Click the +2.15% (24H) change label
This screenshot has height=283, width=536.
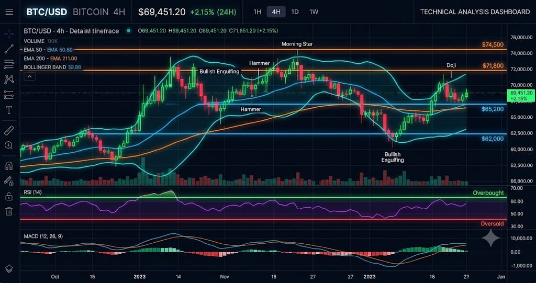213,12
